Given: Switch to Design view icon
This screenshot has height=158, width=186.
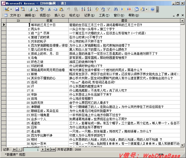Looking at the screenshot, I should pyautogui.click(x=7, y=9).
